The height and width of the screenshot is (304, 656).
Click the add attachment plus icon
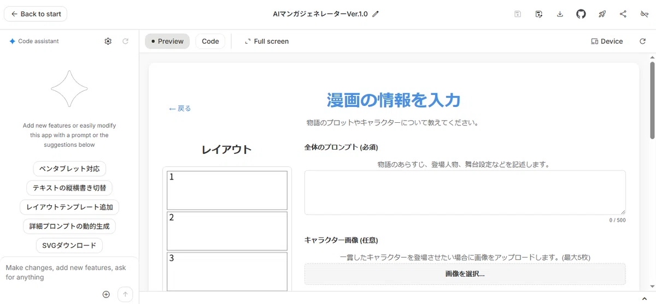106,294
